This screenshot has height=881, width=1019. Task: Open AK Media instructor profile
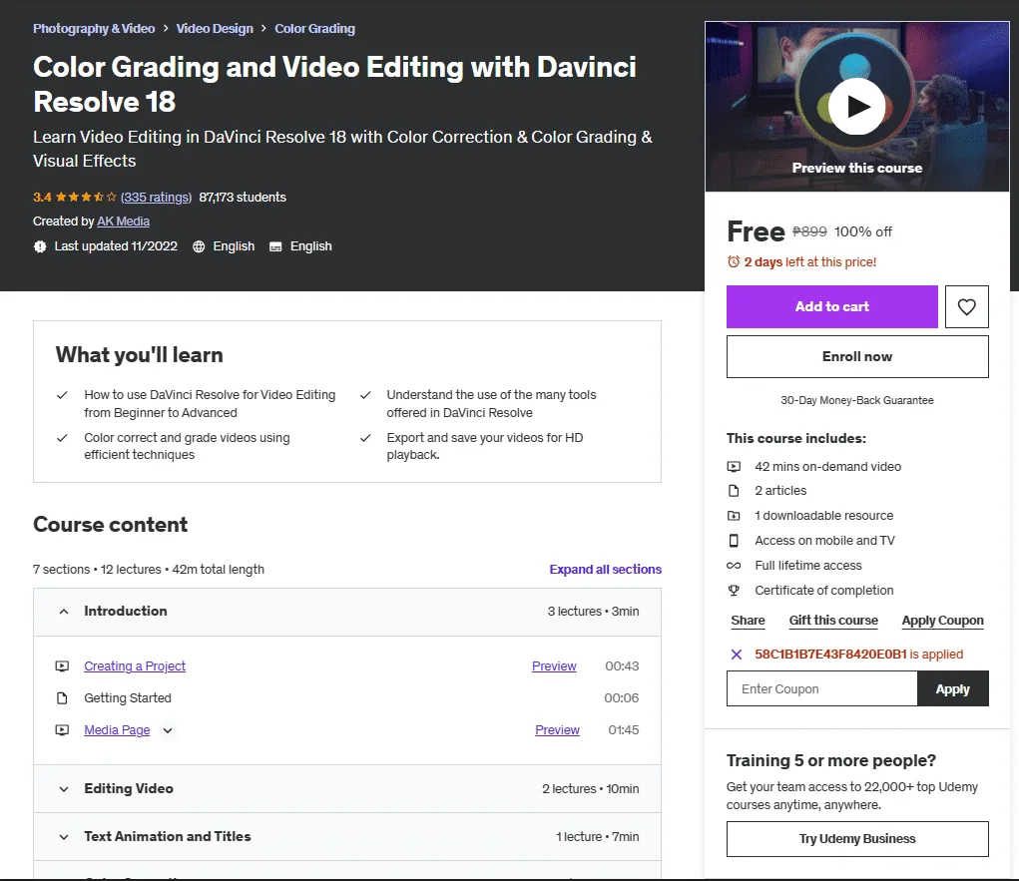[123, 220]
